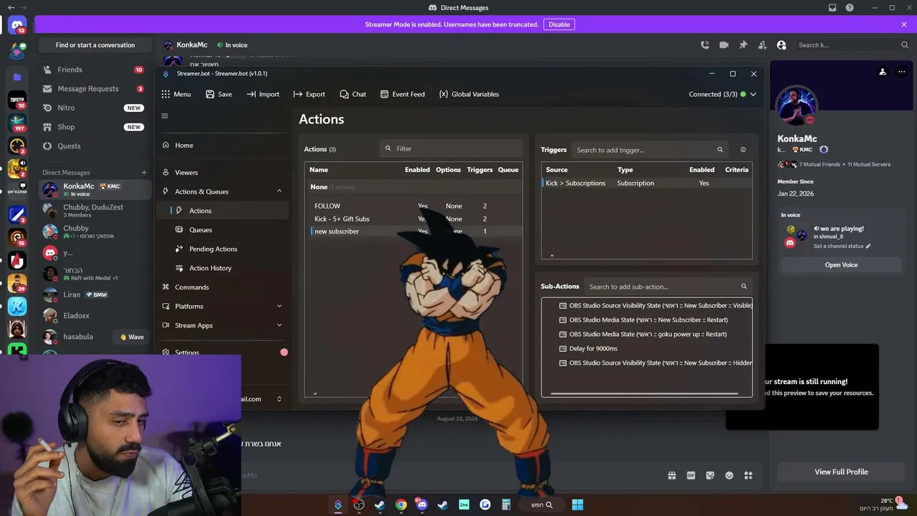Screen dimensions: 917x516
Task: Select the goku power up Media State sub-action
Action: coord(647,335)
